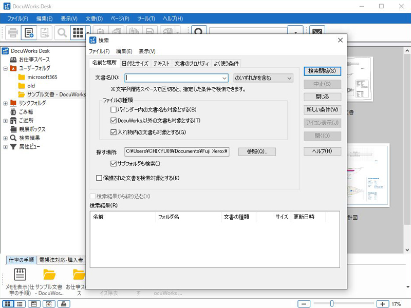411x308 pixels.
Task: Open the search dialog's ファイル(F) menu
Action: click(x=99, y=51)
